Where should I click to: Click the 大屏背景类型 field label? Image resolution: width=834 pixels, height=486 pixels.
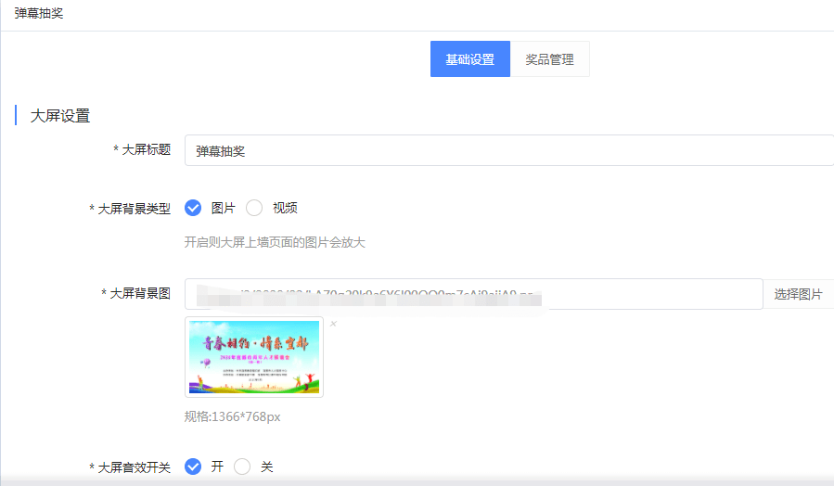[134, 209]
